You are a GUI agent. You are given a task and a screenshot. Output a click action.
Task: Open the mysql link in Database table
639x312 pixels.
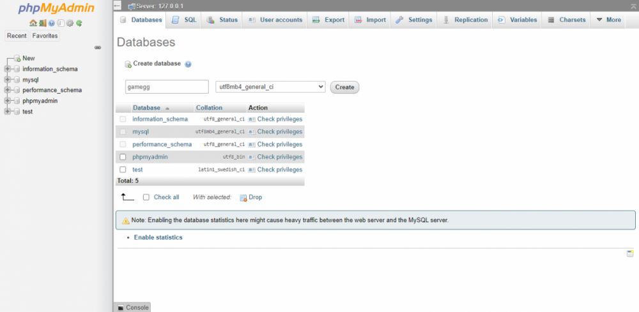coord(141,132)
